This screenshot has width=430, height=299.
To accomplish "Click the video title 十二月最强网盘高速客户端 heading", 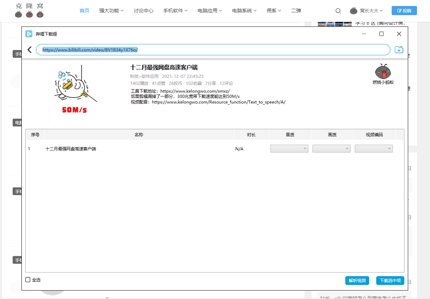I will coord(164,67).
